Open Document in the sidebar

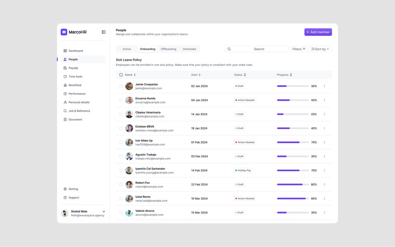click(x=83, y=119)
